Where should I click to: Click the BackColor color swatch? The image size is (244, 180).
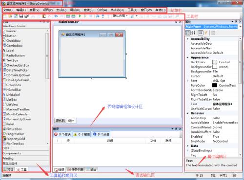(215, 62)
